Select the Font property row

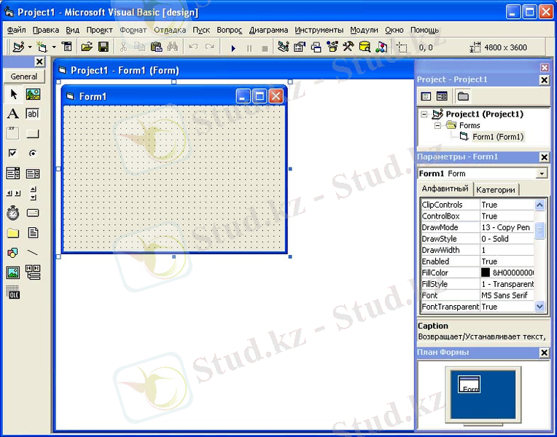(478, 296)
